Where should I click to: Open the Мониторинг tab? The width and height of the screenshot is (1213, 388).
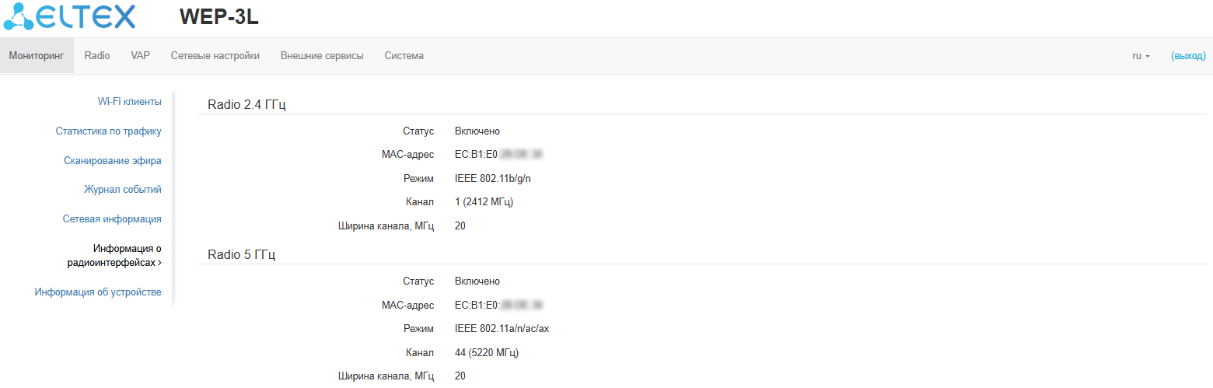pos(37,56)
